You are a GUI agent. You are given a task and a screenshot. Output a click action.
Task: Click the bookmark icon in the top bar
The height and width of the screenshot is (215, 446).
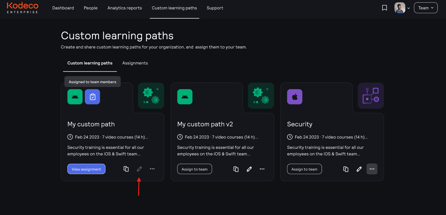pos(385,8)
